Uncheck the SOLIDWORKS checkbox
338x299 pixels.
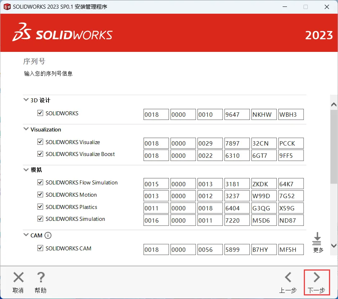click(40, 113)
